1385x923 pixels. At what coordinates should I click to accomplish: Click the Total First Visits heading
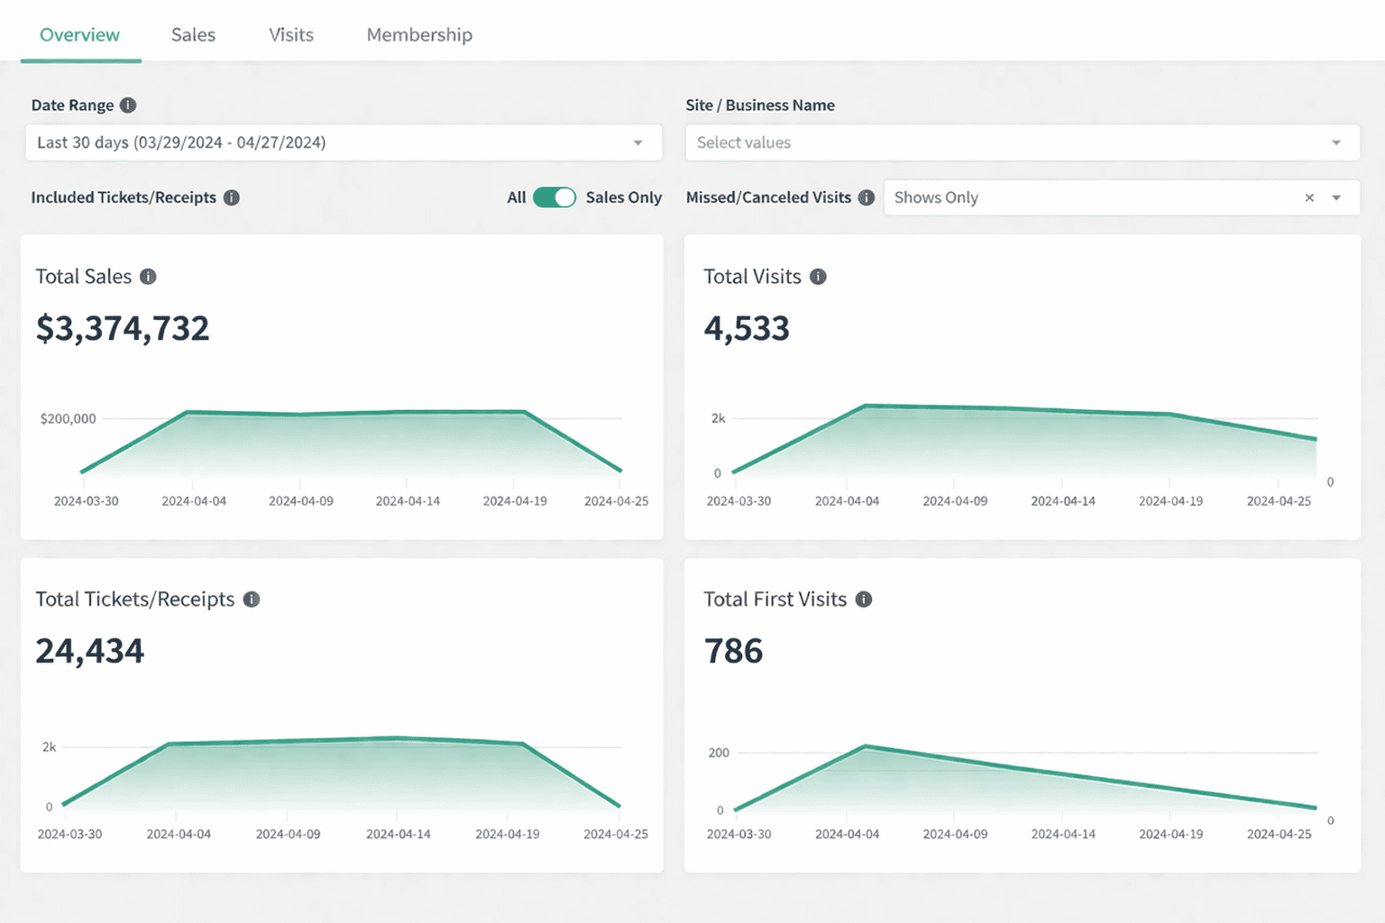point(775,599)
